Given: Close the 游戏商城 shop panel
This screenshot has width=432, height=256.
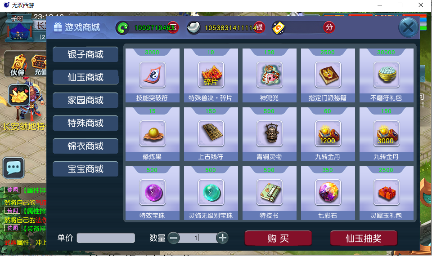Looking at the screenshot, I should point(408,27).
